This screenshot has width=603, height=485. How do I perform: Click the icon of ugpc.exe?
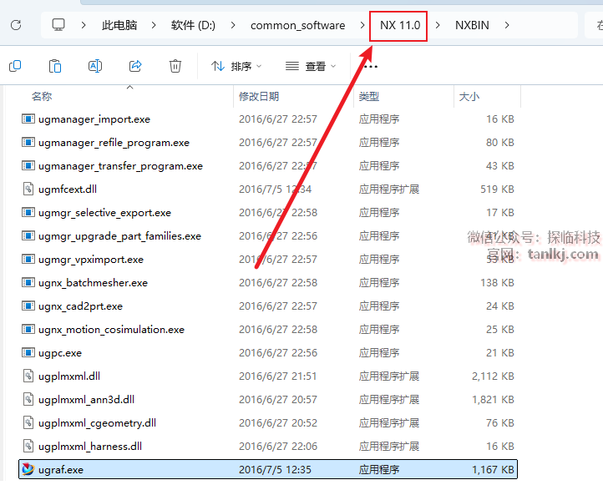coord(28,353)
